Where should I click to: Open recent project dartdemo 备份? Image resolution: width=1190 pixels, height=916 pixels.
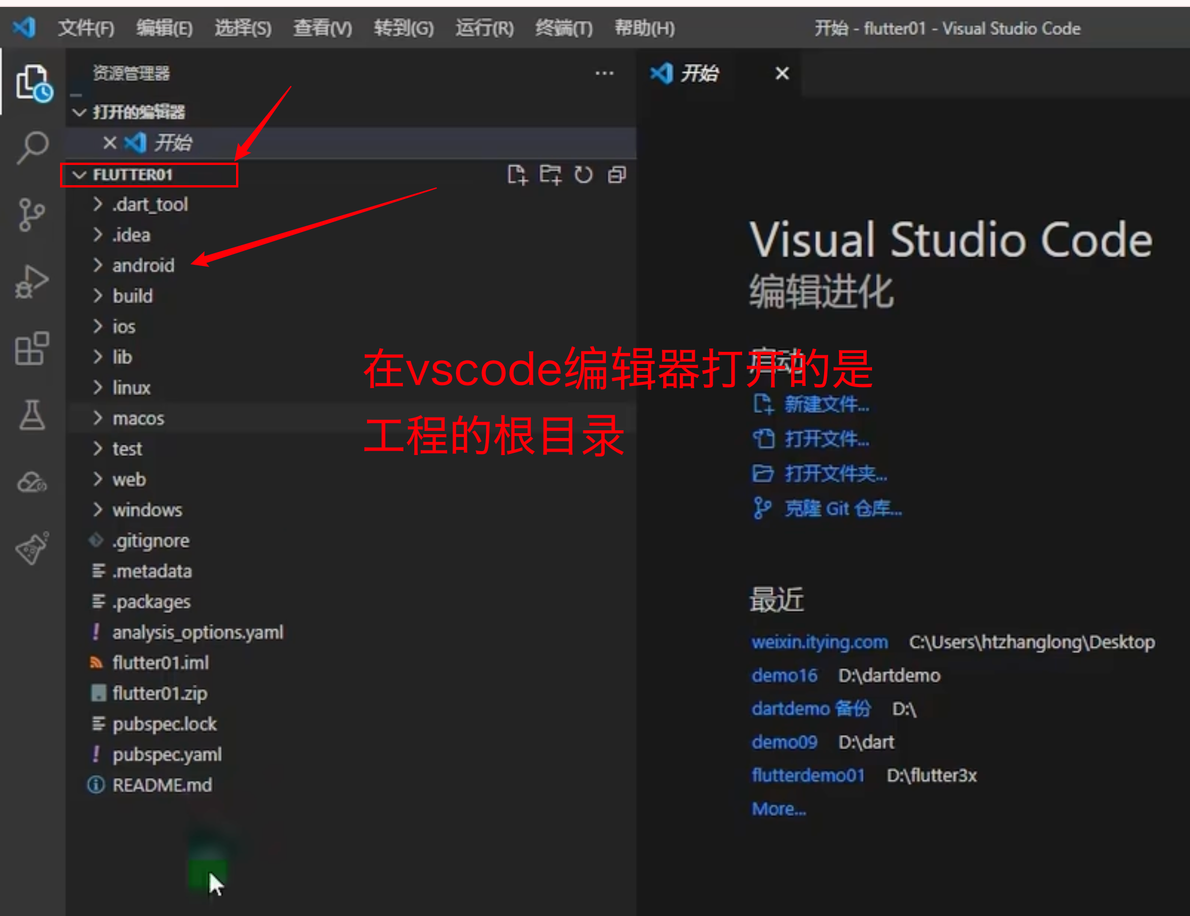811,708
